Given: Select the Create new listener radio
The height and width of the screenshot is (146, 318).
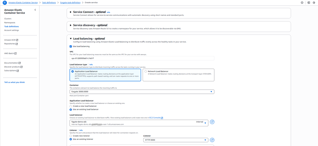Looking at the screenshot, I should 71,136.
